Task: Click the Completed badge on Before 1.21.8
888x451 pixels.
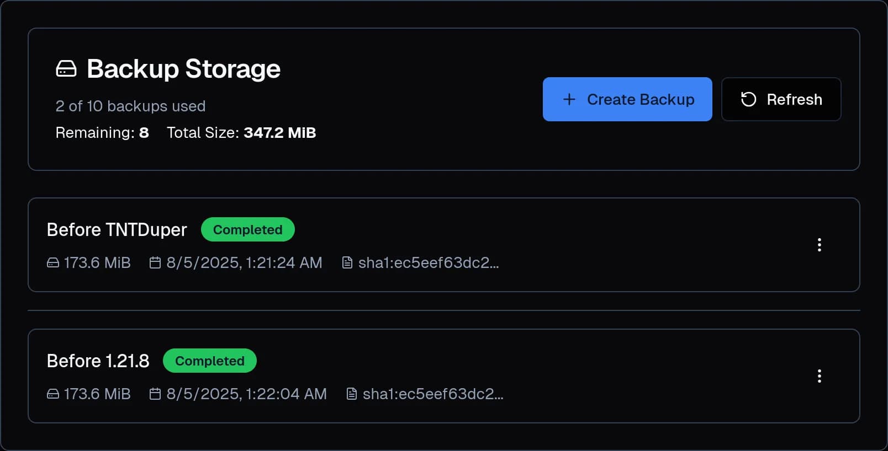Action: [209, 361]
